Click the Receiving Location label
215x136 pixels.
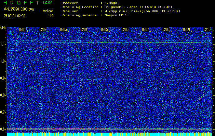[x=80, y=7]
